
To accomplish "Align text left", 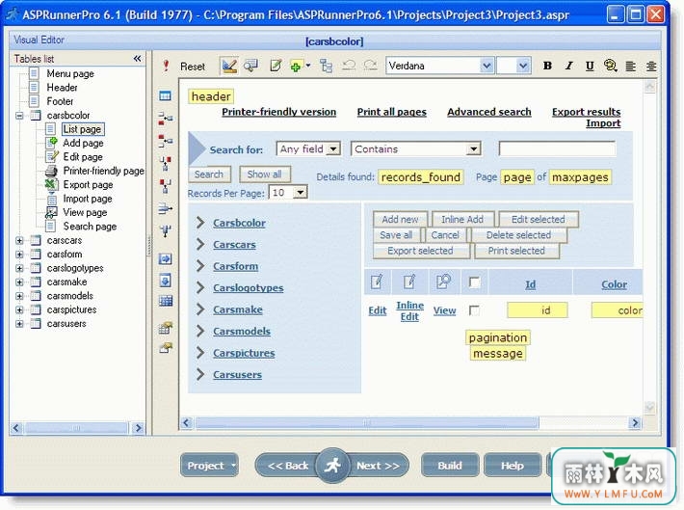I will [x=630, y=66].
